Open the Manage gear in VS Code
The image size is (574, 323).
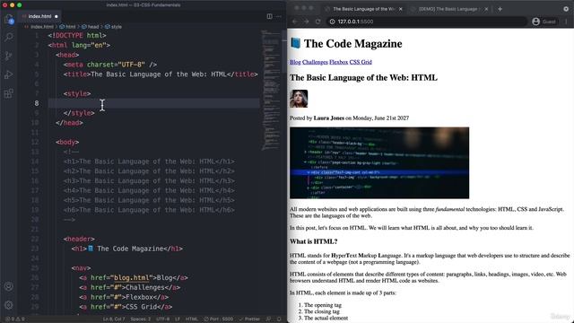(9, 305)
